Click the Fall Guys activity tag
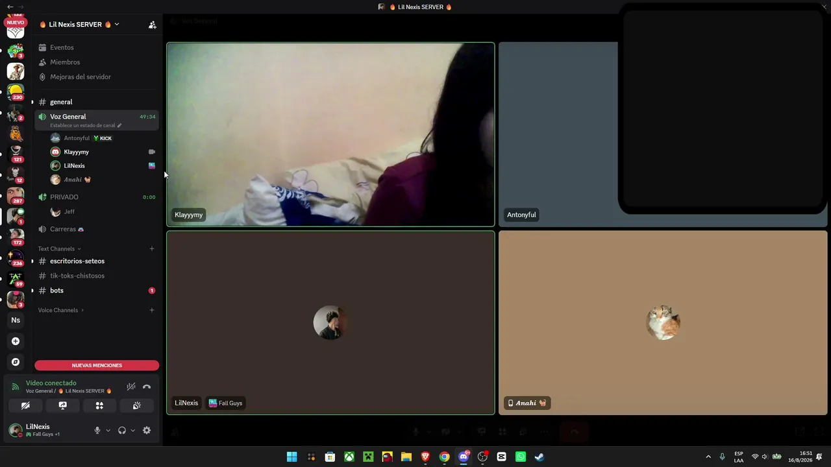This screenshot has width=831, height=467. pyautogui.click(x=225, y=403)
